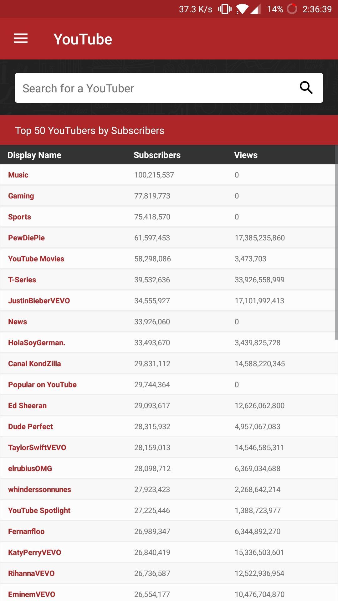This screenshot has height=601, width=338.
Task: Open KatyPerryVEVO channel link
Action: tap(34, 552)
